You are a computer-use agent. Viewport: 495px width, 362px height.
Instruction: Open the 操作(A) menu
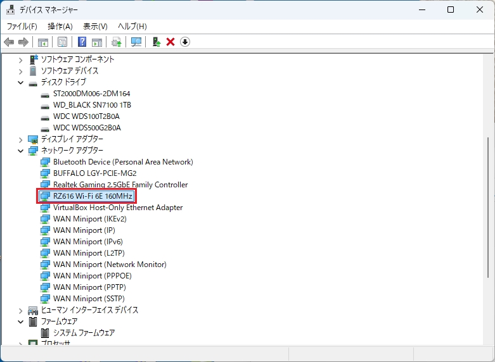tap(60, 27)
